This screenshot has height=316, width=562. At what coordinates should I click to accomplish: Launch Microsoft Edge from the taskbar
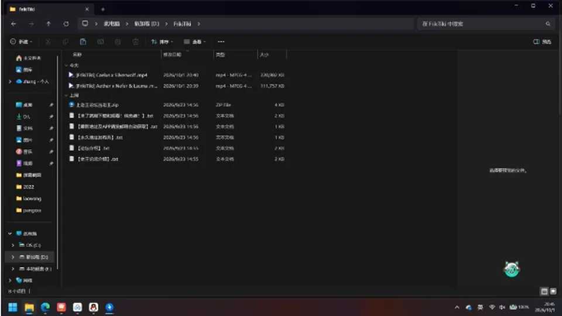45,307
